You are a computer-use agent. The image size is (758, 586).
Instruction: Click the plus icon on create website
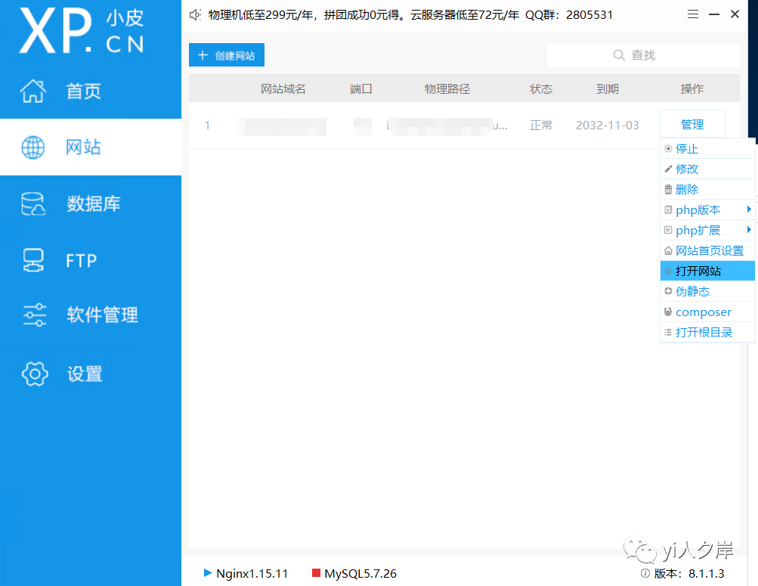click(x=203, y=55)
